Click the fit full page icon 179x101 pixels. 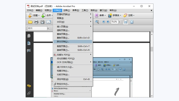tap(132, 22)
